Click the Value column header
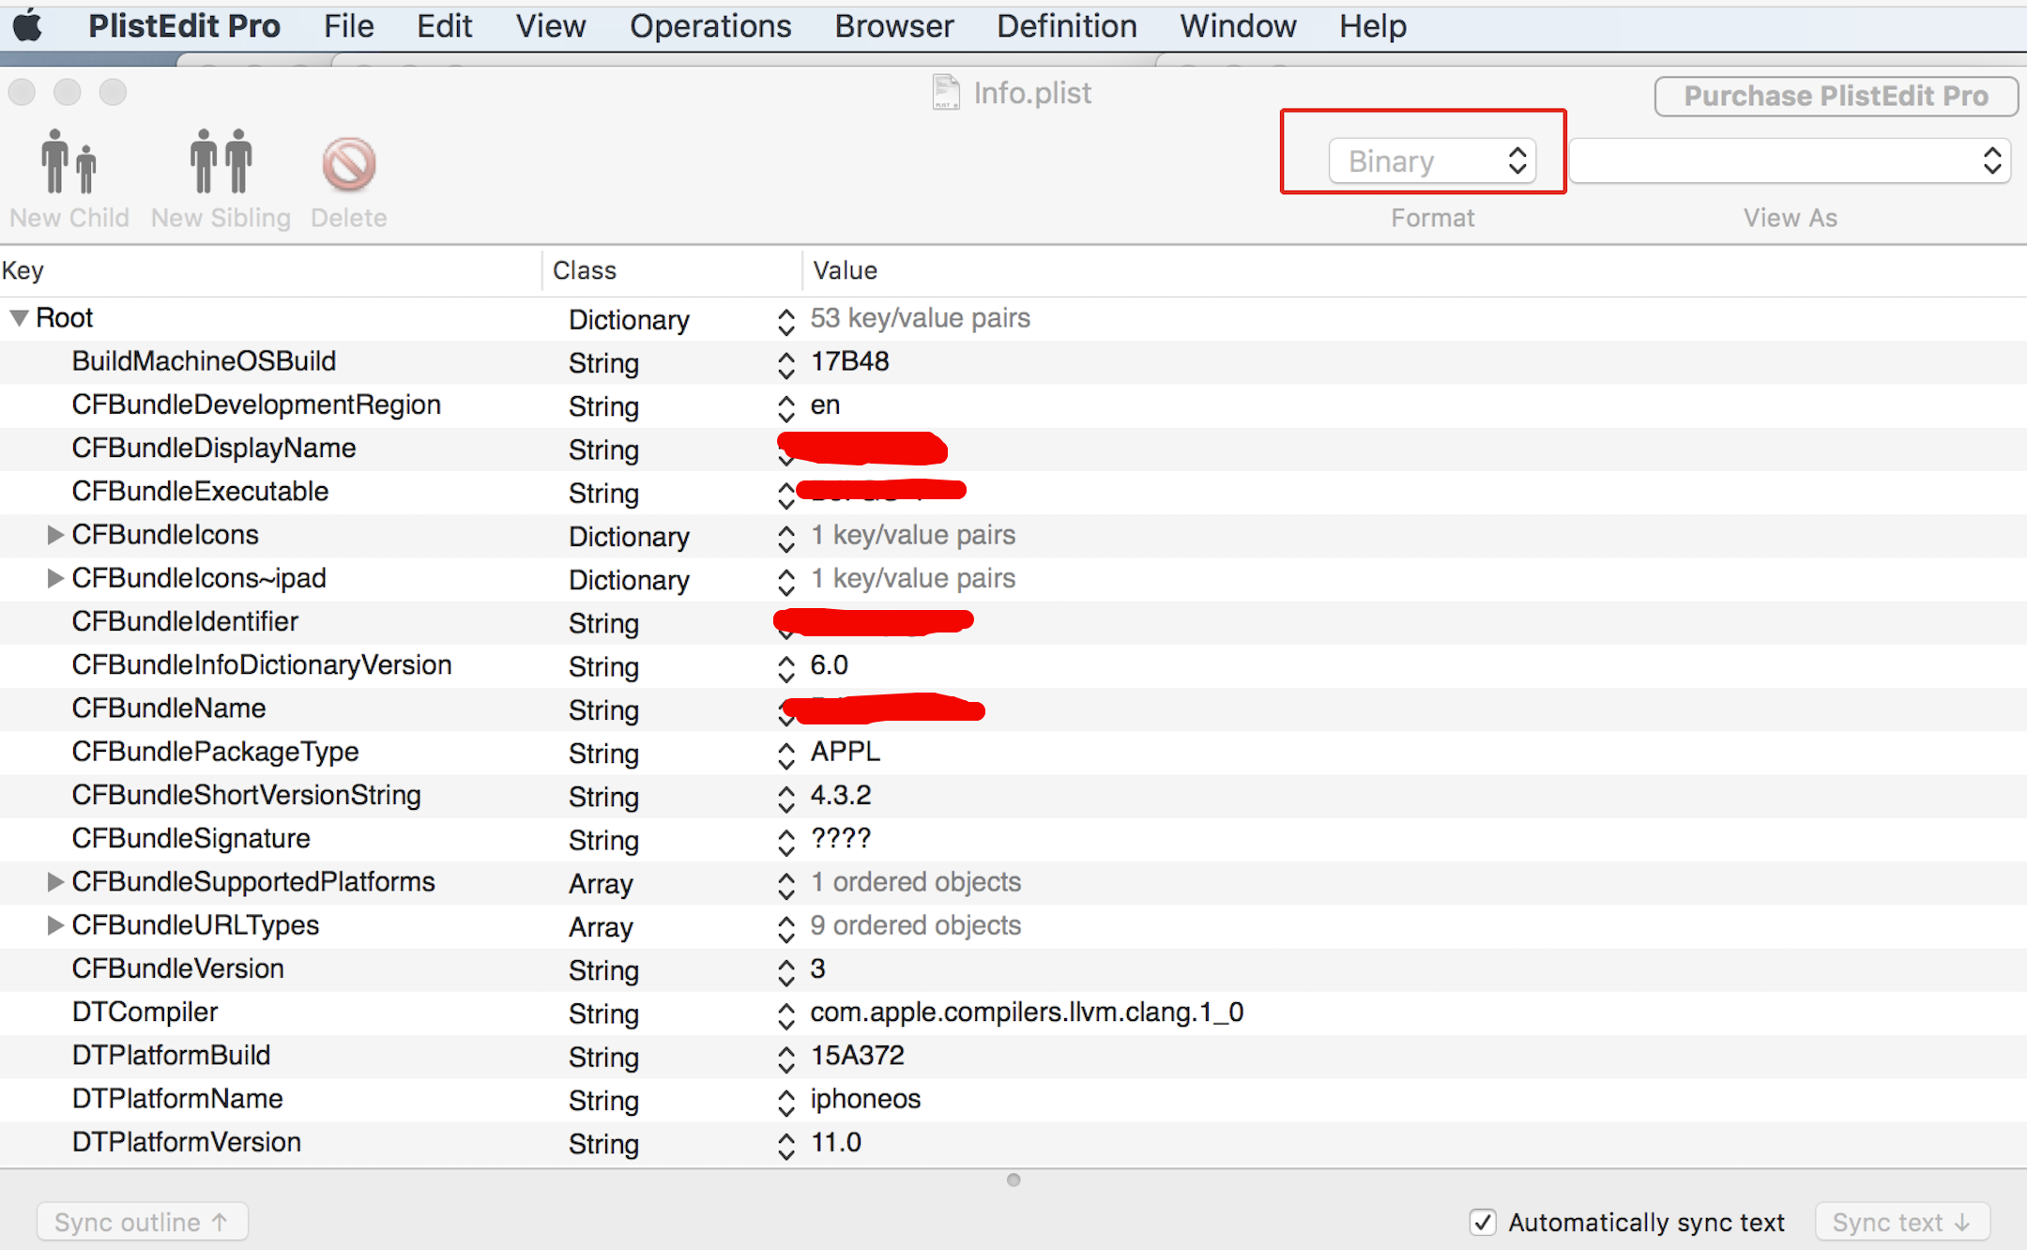This screenshot has height=1250, width=2027. (1414, 270)
